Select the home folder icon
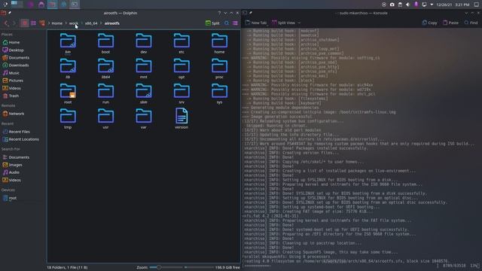This screenshot has height=271, width=482. pos(219,41)
